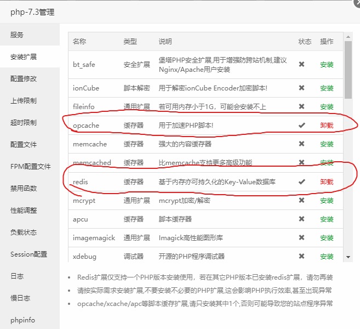
Task: Click the 名称 column header
Action: 79,41
